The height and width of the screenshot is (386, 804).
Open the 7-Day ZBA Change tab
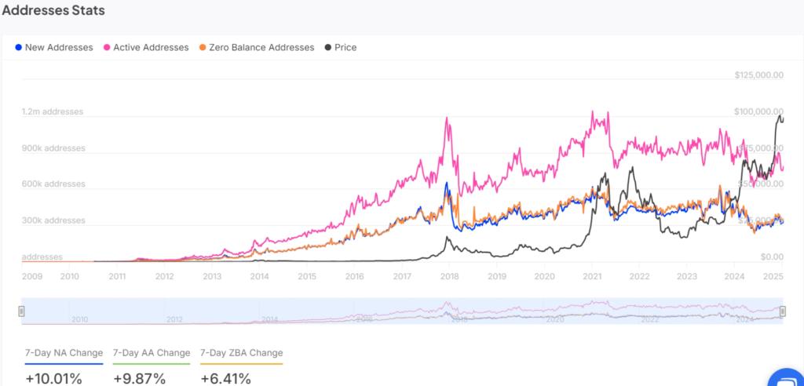pos(241,353)
